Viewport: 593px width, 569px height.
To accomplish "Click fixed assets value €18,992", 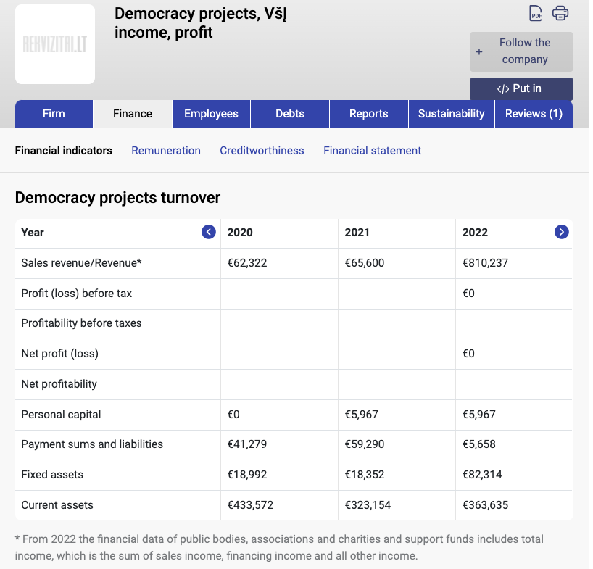I will coord(247,475).
